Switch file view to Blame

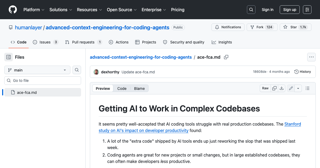pos(139,89)
